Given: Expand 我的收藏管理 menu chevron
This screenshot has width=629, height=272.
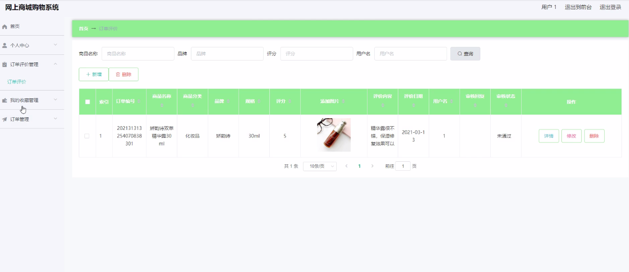Looking at the screenshot, I should [55, 100].
